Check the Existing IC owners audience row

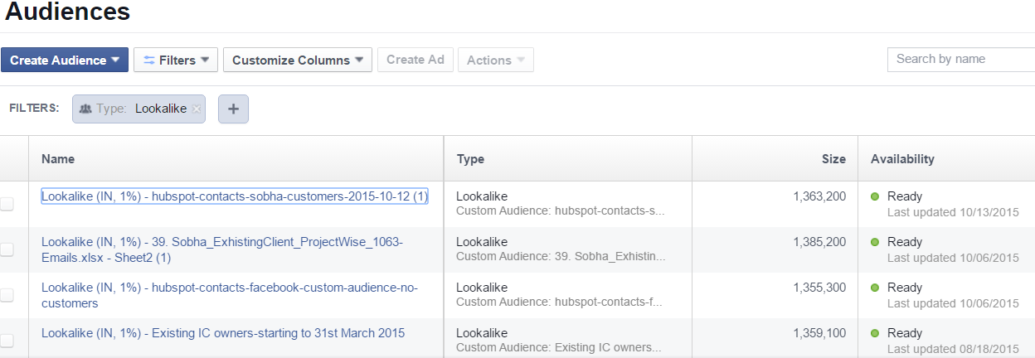pos(7,340)
